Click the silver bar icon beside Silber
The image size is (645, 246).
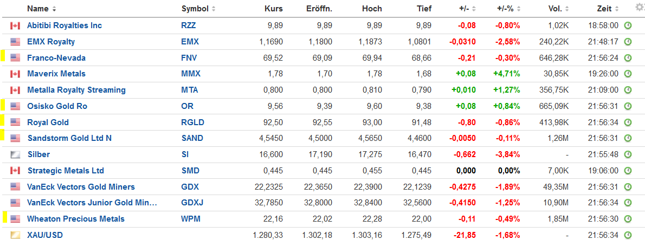(15, 154)
